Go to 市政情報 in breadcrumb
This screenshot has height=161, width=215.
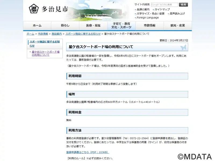tap(43, 34)
